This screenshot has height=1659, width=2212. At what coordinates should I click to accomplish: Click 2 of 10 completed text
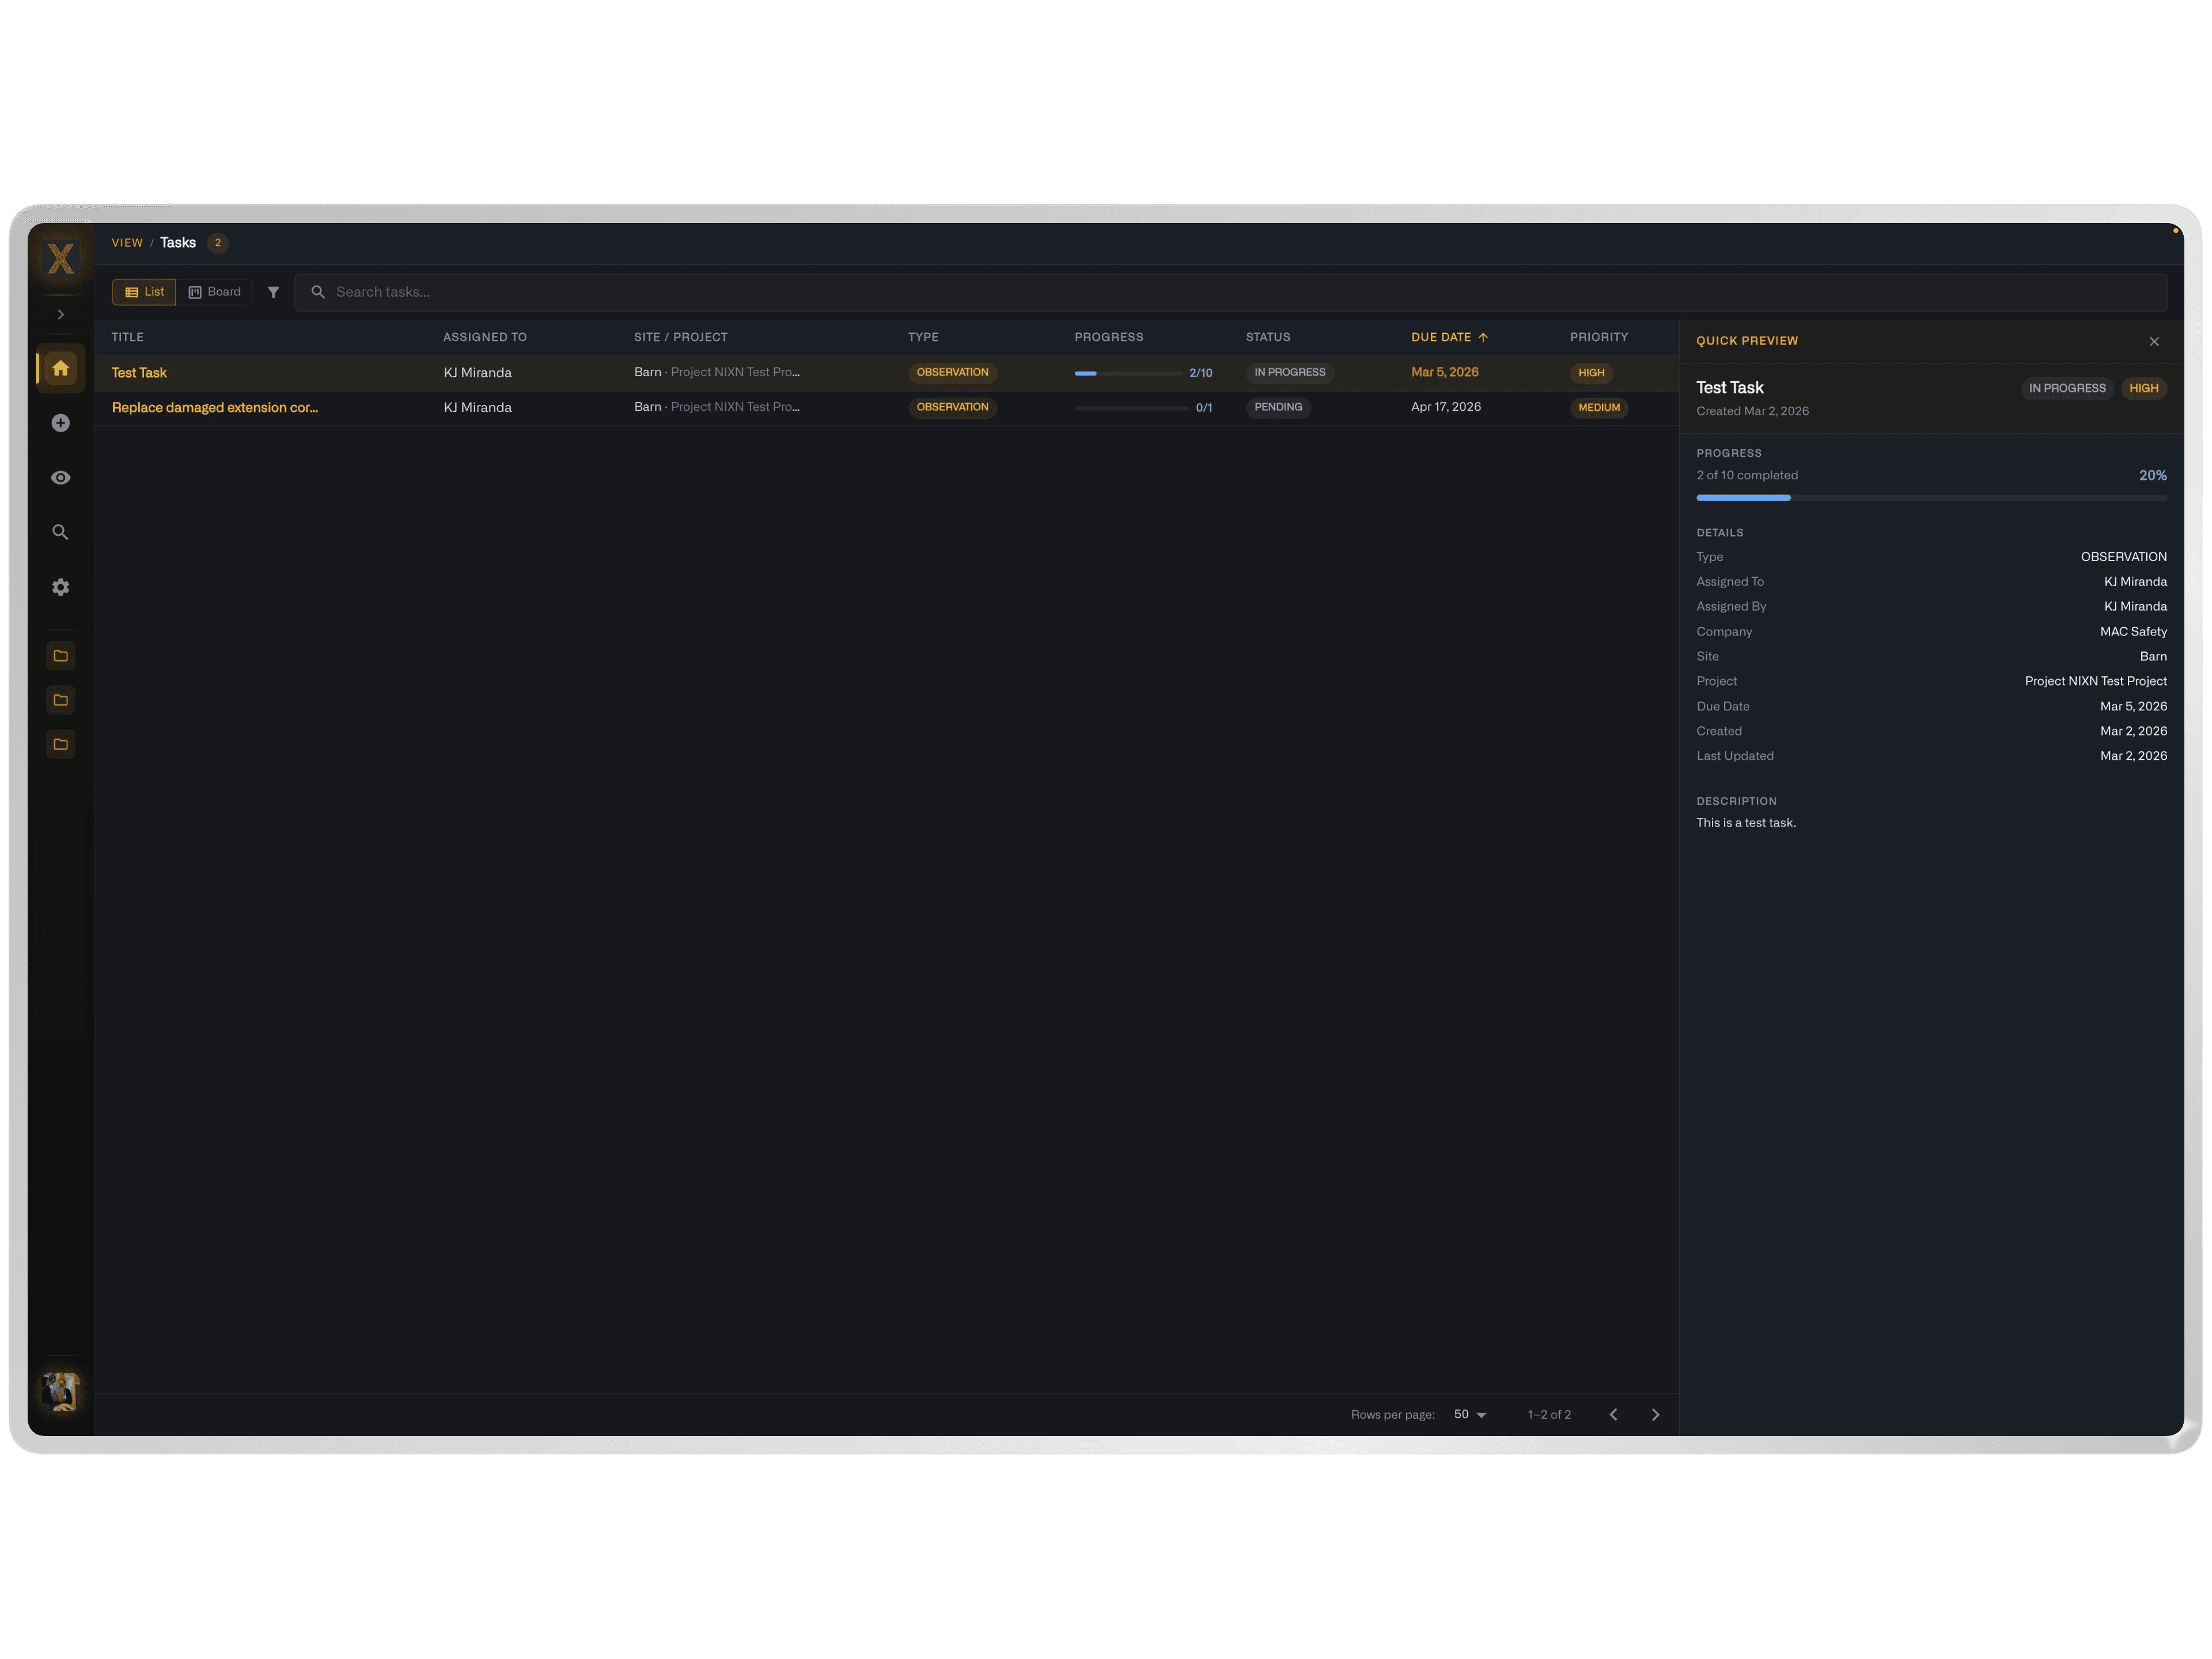tap(1747, 475)
